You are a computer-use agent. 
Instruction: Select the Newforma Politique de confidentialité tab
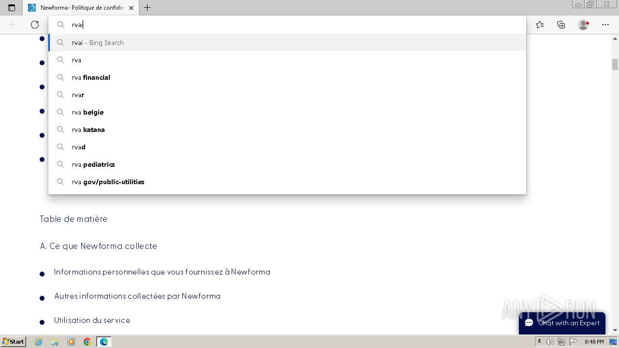click(81, 8)
